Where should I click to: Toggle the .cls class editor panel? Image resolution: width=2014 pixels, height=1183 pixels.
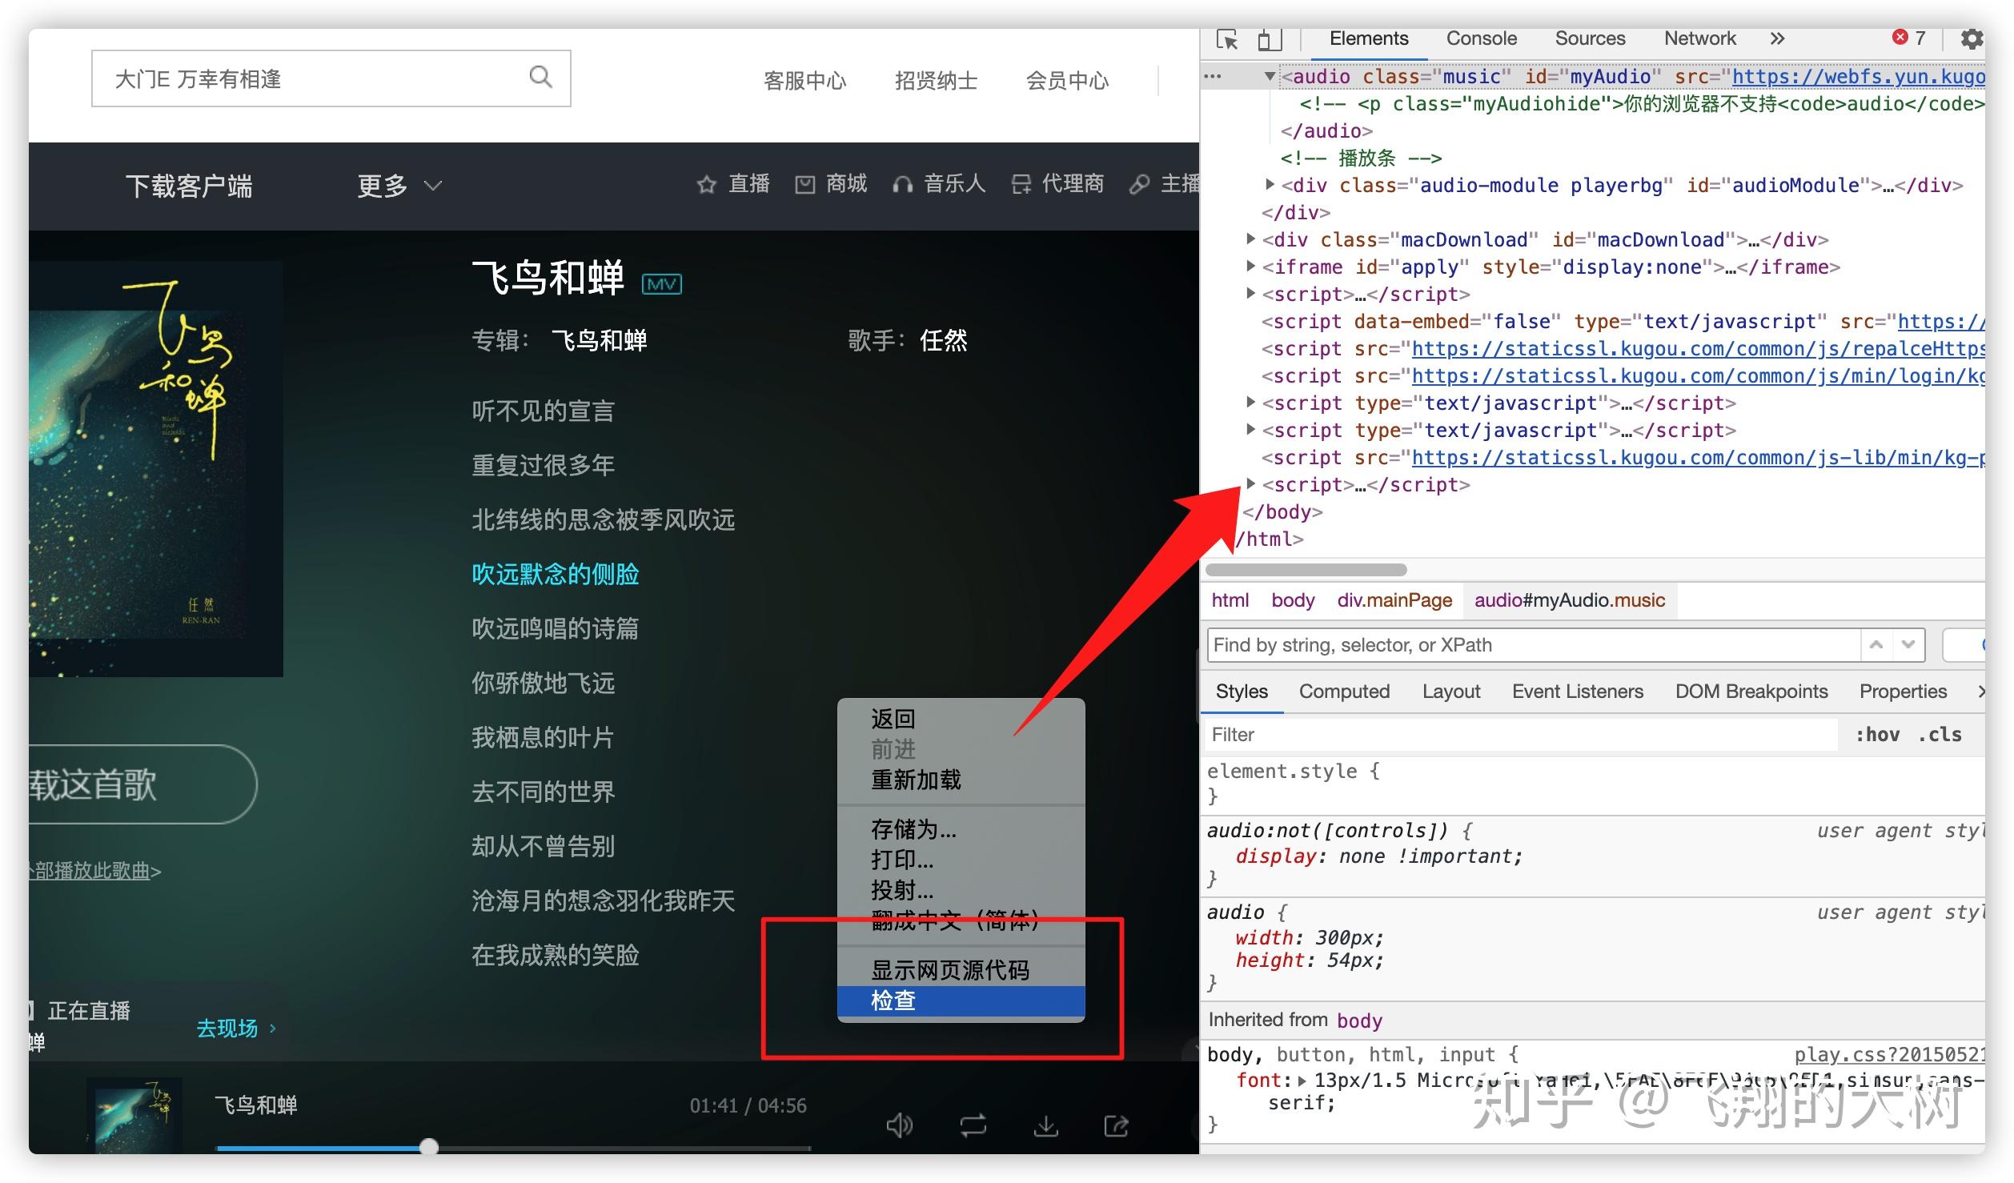click(x=1940, y=734)
